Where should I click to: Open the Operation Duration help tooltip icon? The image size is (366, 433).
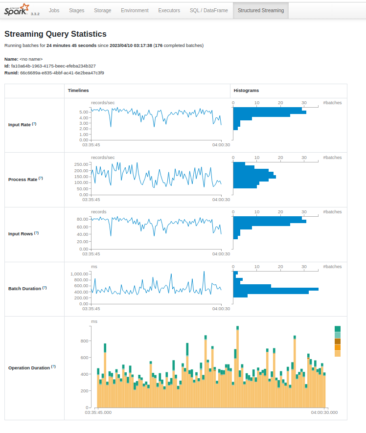tap(53, 367)
